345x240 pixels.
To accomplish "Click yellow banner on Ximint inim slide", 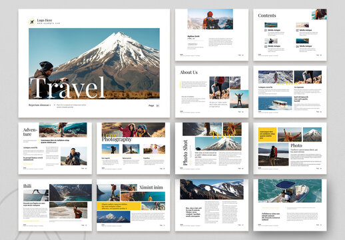I will click(119, 206).
